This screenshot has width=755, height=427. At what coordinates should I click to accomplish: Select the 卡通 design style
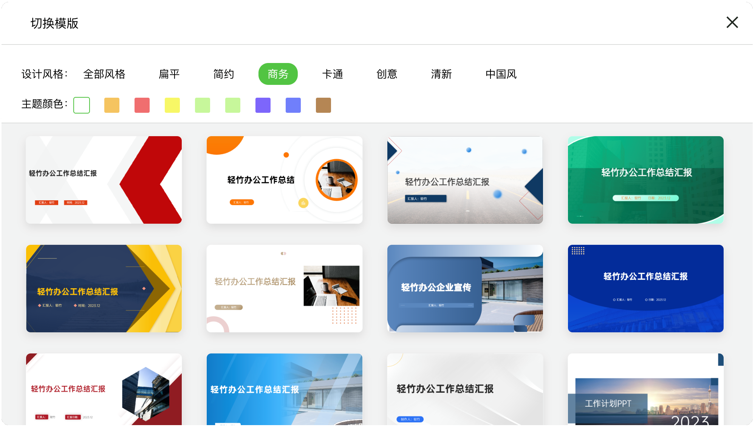coord(333,74)
